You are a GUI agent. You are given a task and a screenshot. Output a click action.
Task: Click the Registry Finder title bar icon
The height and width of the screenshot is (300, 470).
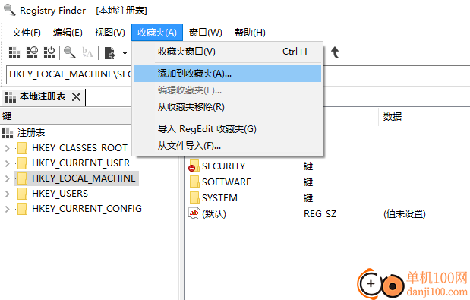[9, 10]
